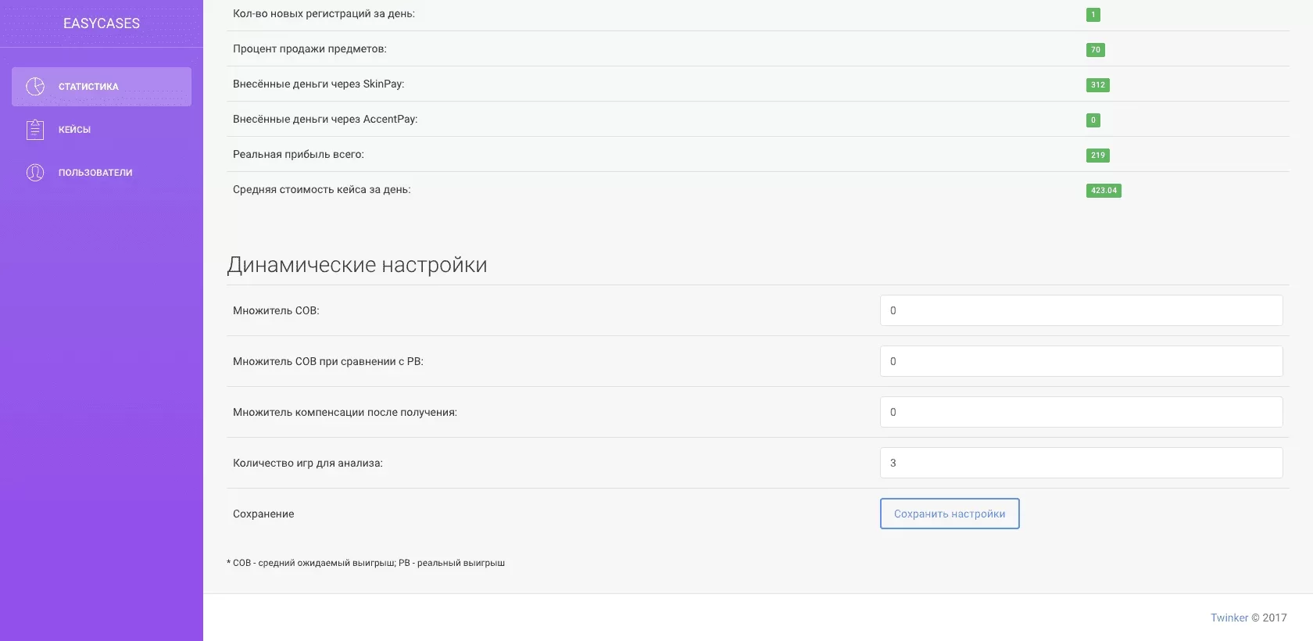The image size is (1313, 641).
Task: Click the Статистика pie chart icon
Action: 35,87
